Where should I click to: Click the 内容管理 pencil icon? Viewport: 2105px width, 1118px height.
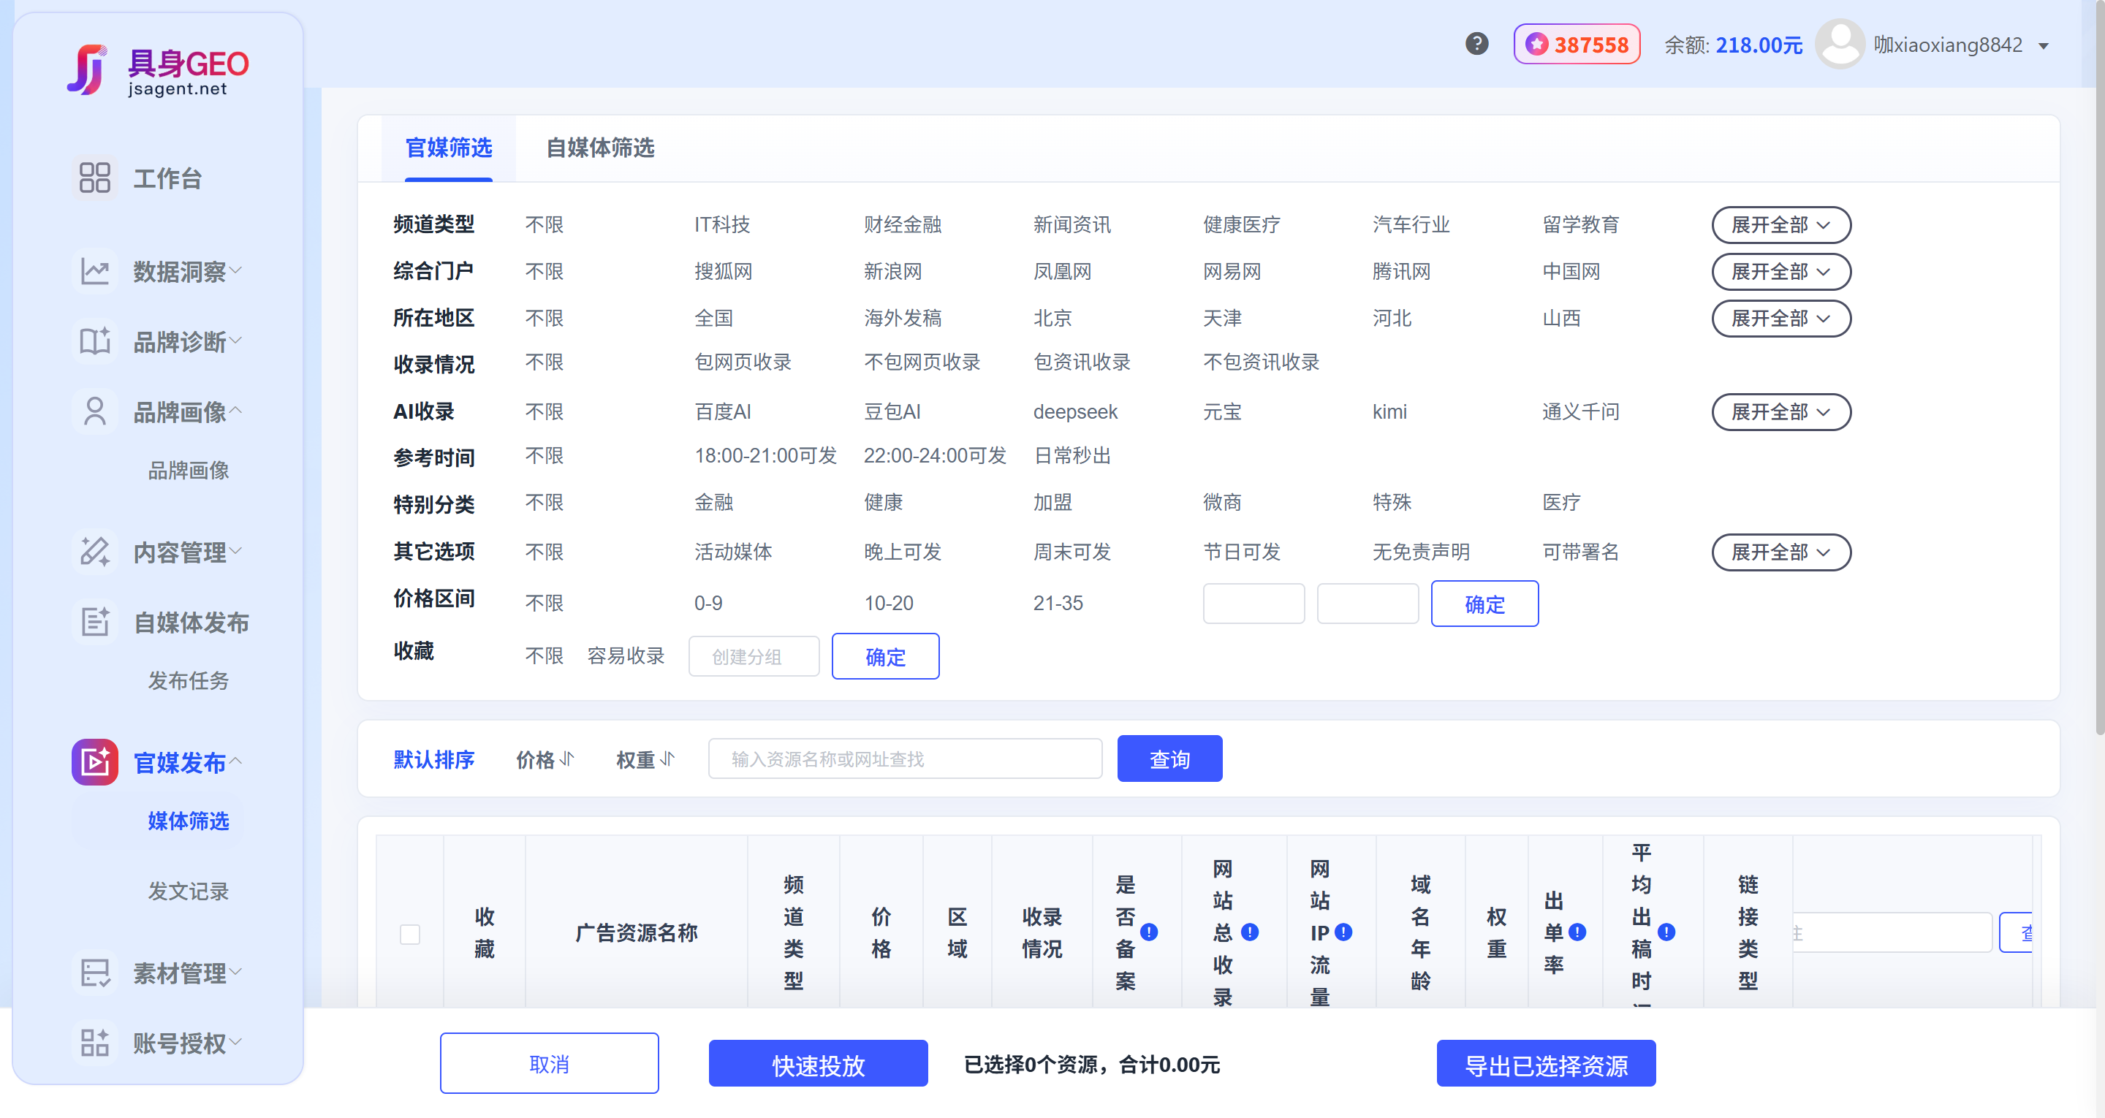(x=95, y=552)
